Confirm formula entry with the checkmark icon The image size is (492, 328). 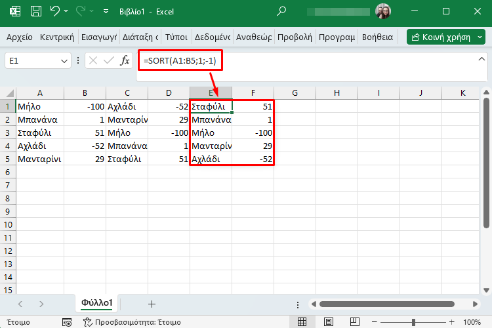tap(108, 60)
